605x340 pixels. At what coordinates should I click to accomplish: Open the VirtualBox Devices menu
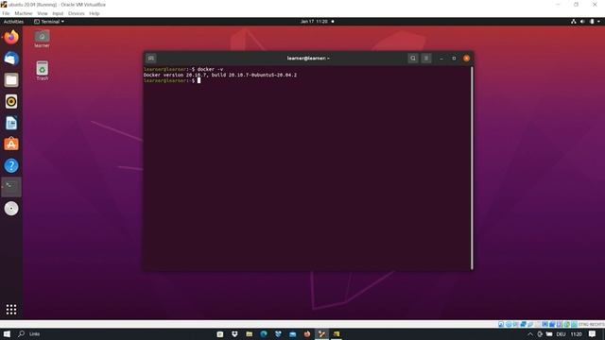pos(77,13)
